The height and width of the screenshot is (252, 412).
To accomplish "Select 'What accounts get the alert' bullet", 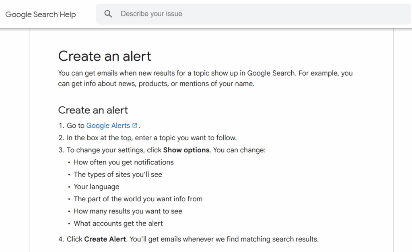I will coord(118,223).
